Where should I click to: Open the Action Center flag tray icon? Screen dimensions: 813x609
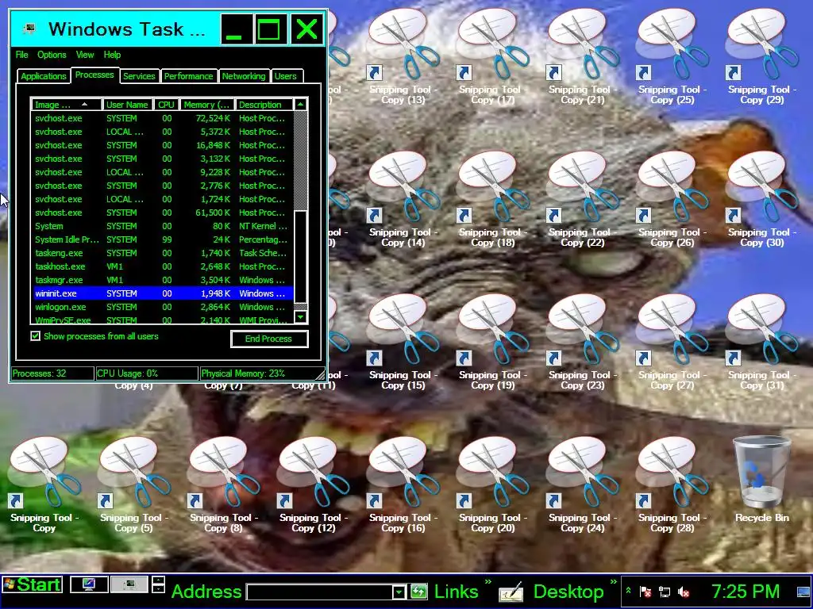tap(646, 592)
